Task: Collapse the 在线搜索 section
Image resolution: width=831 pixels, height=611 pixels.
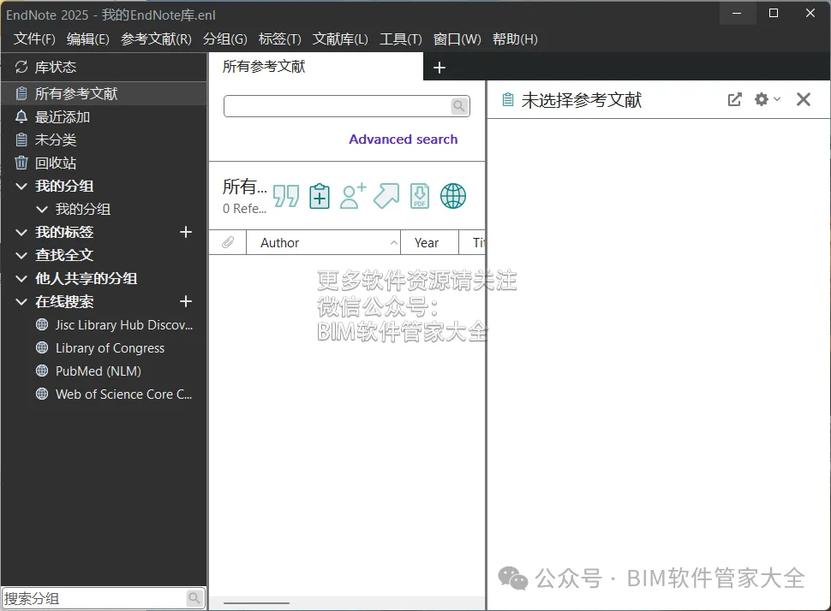Action: pyautogui.click(x=21, y=302)
